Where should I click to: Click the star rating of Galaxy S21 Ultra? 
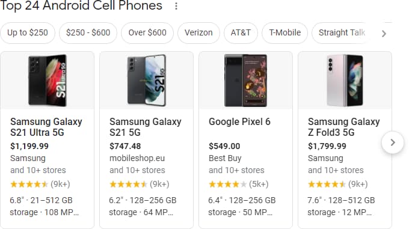click(29, 185)
